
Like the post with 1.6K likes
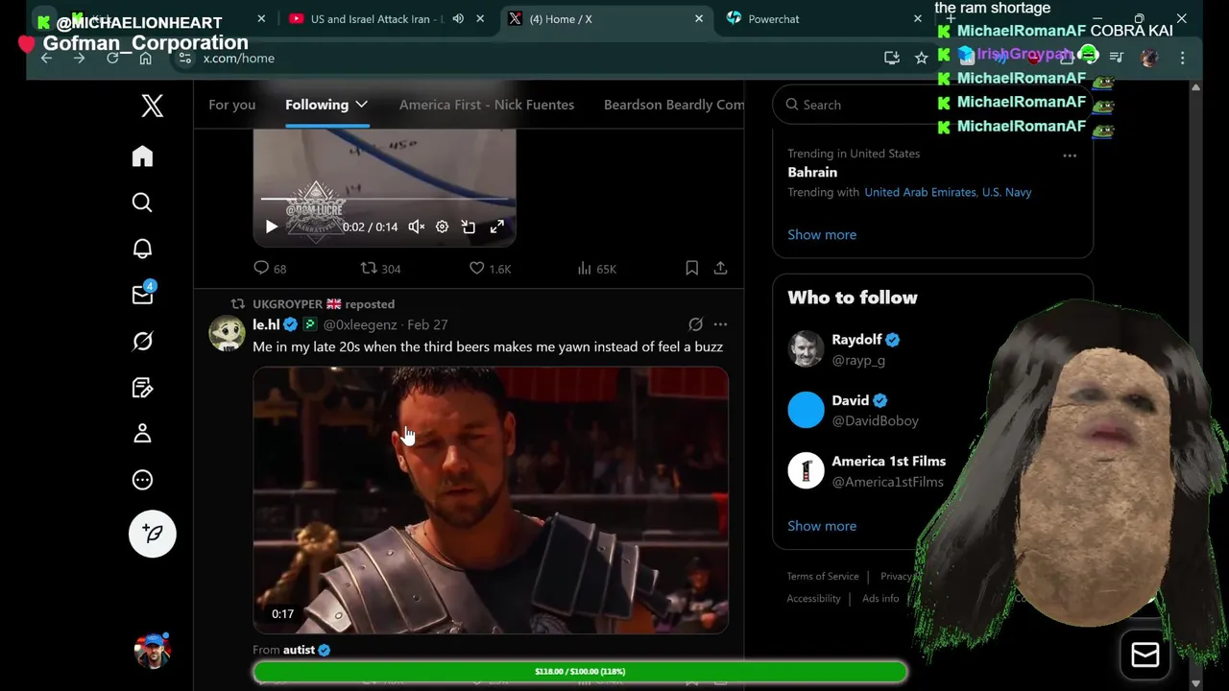coord(490,269)
